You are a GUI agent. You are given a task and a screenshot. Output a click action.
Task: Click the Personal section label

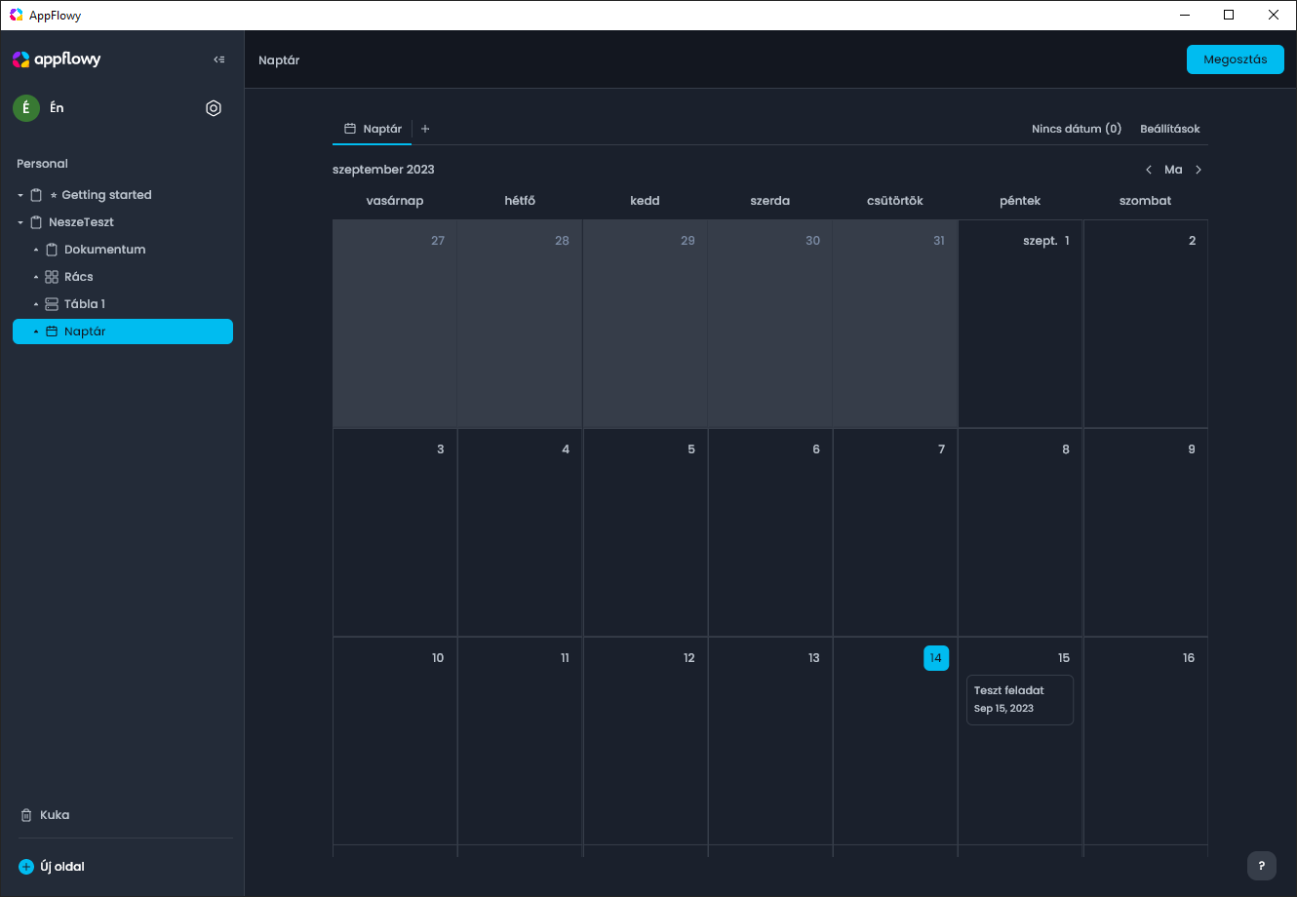pos(42,164)
